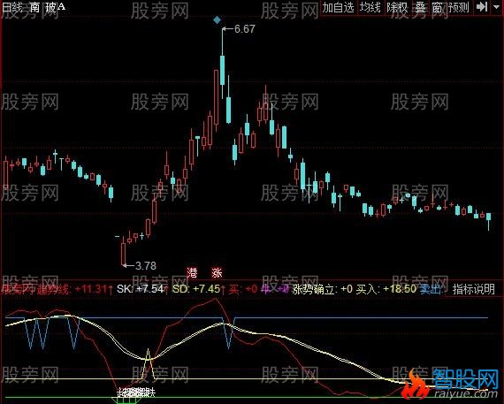Select the 涨势确立: +0 indicator value

323,289
